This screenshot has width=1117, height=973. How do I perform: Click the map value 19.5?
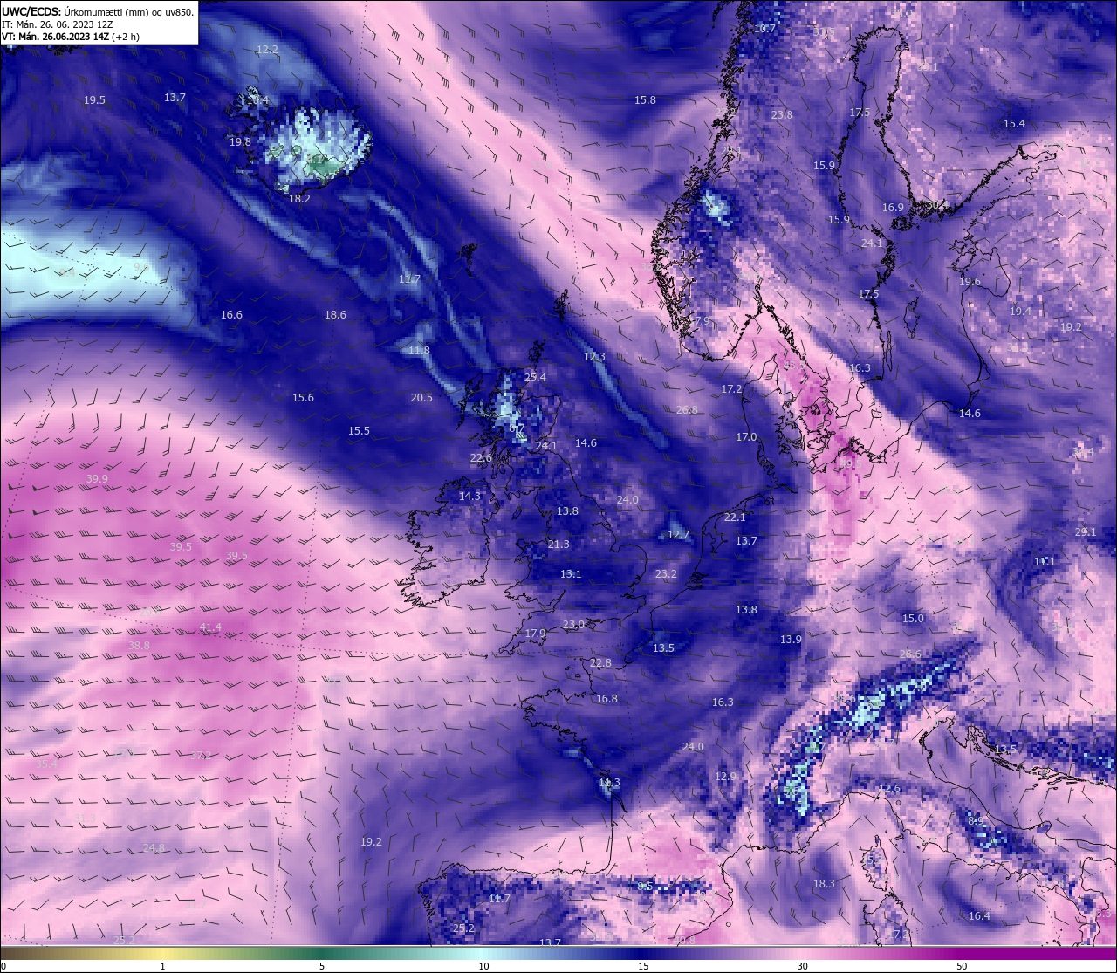tap(94, 100)
